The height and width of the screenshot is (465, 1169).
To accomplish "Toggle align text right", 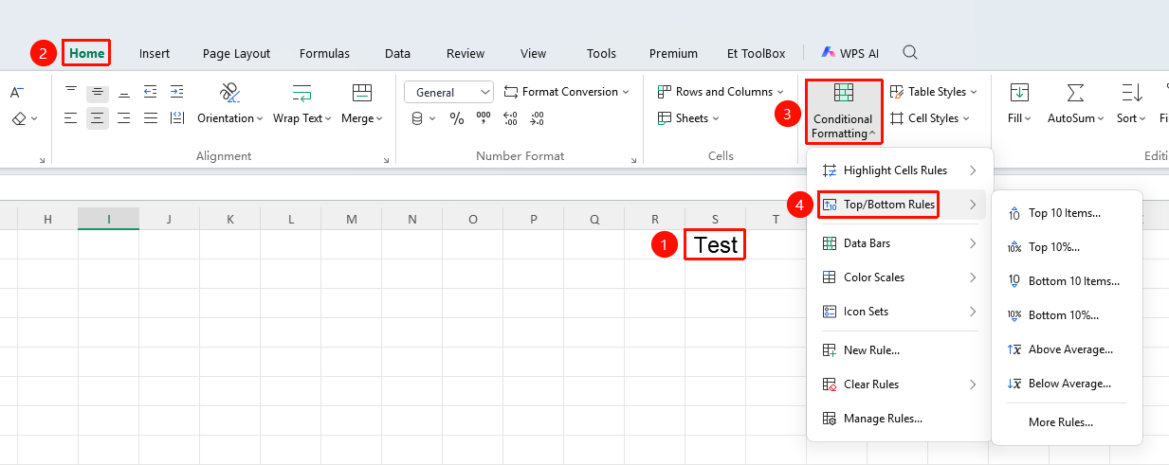I will pyautogui.click(x=124, y=118).
